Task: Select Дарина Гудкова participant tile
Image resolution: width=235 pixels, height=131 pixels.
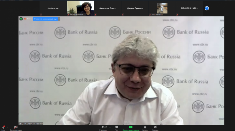Action: (135, 8)
